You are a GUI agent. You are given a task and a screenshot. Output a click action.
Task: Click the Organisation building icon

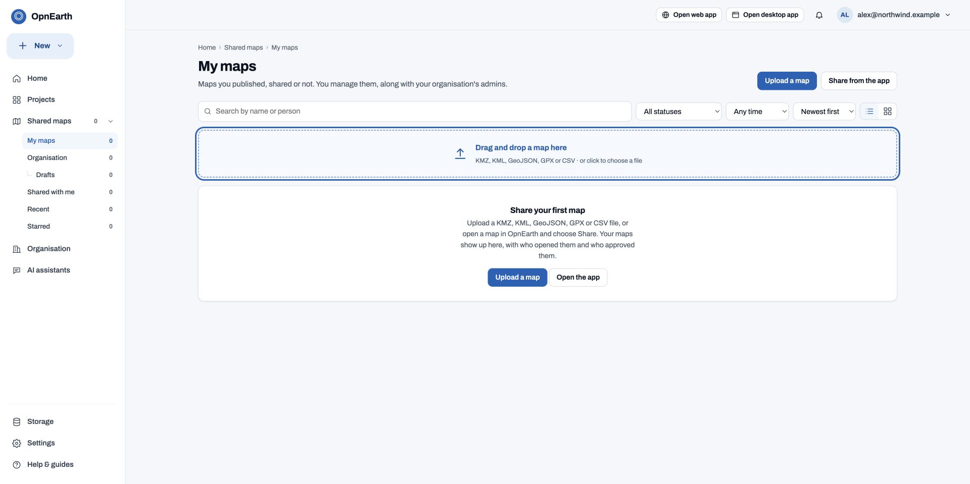pyautogui.click(x=17, y=249)
